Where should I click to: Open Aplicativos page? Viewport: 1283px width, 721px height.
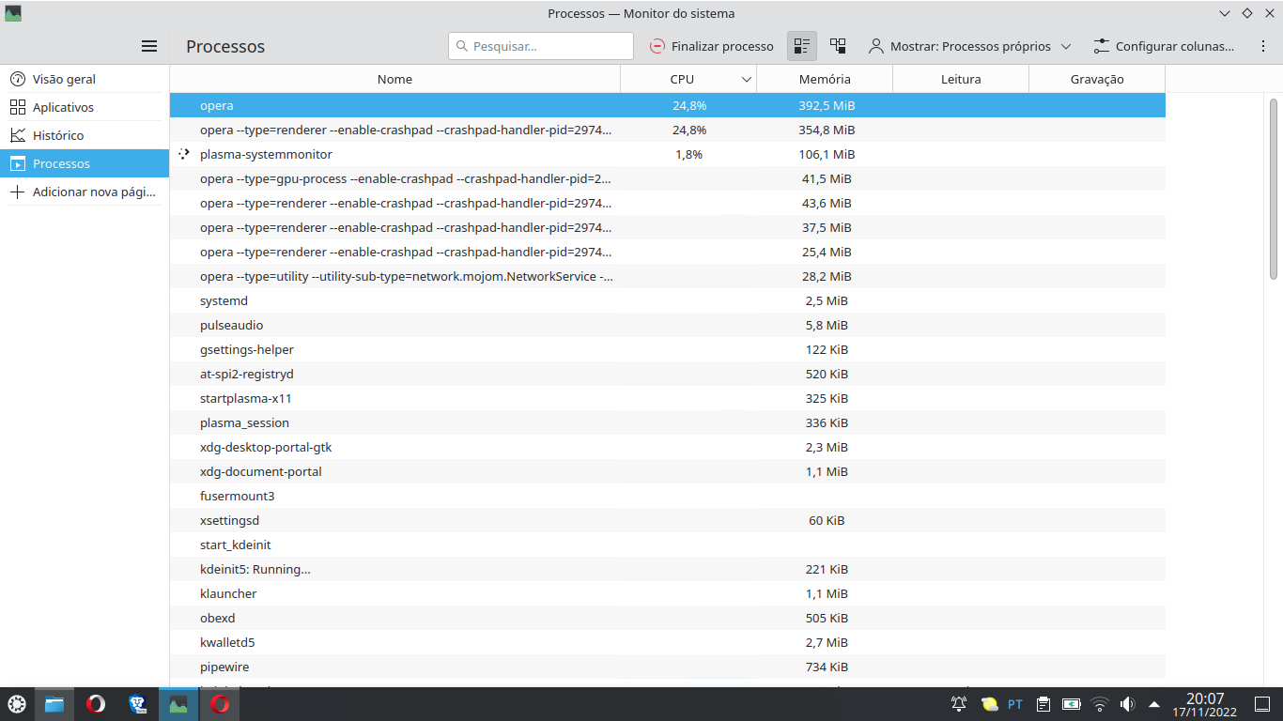pos(85,107)
